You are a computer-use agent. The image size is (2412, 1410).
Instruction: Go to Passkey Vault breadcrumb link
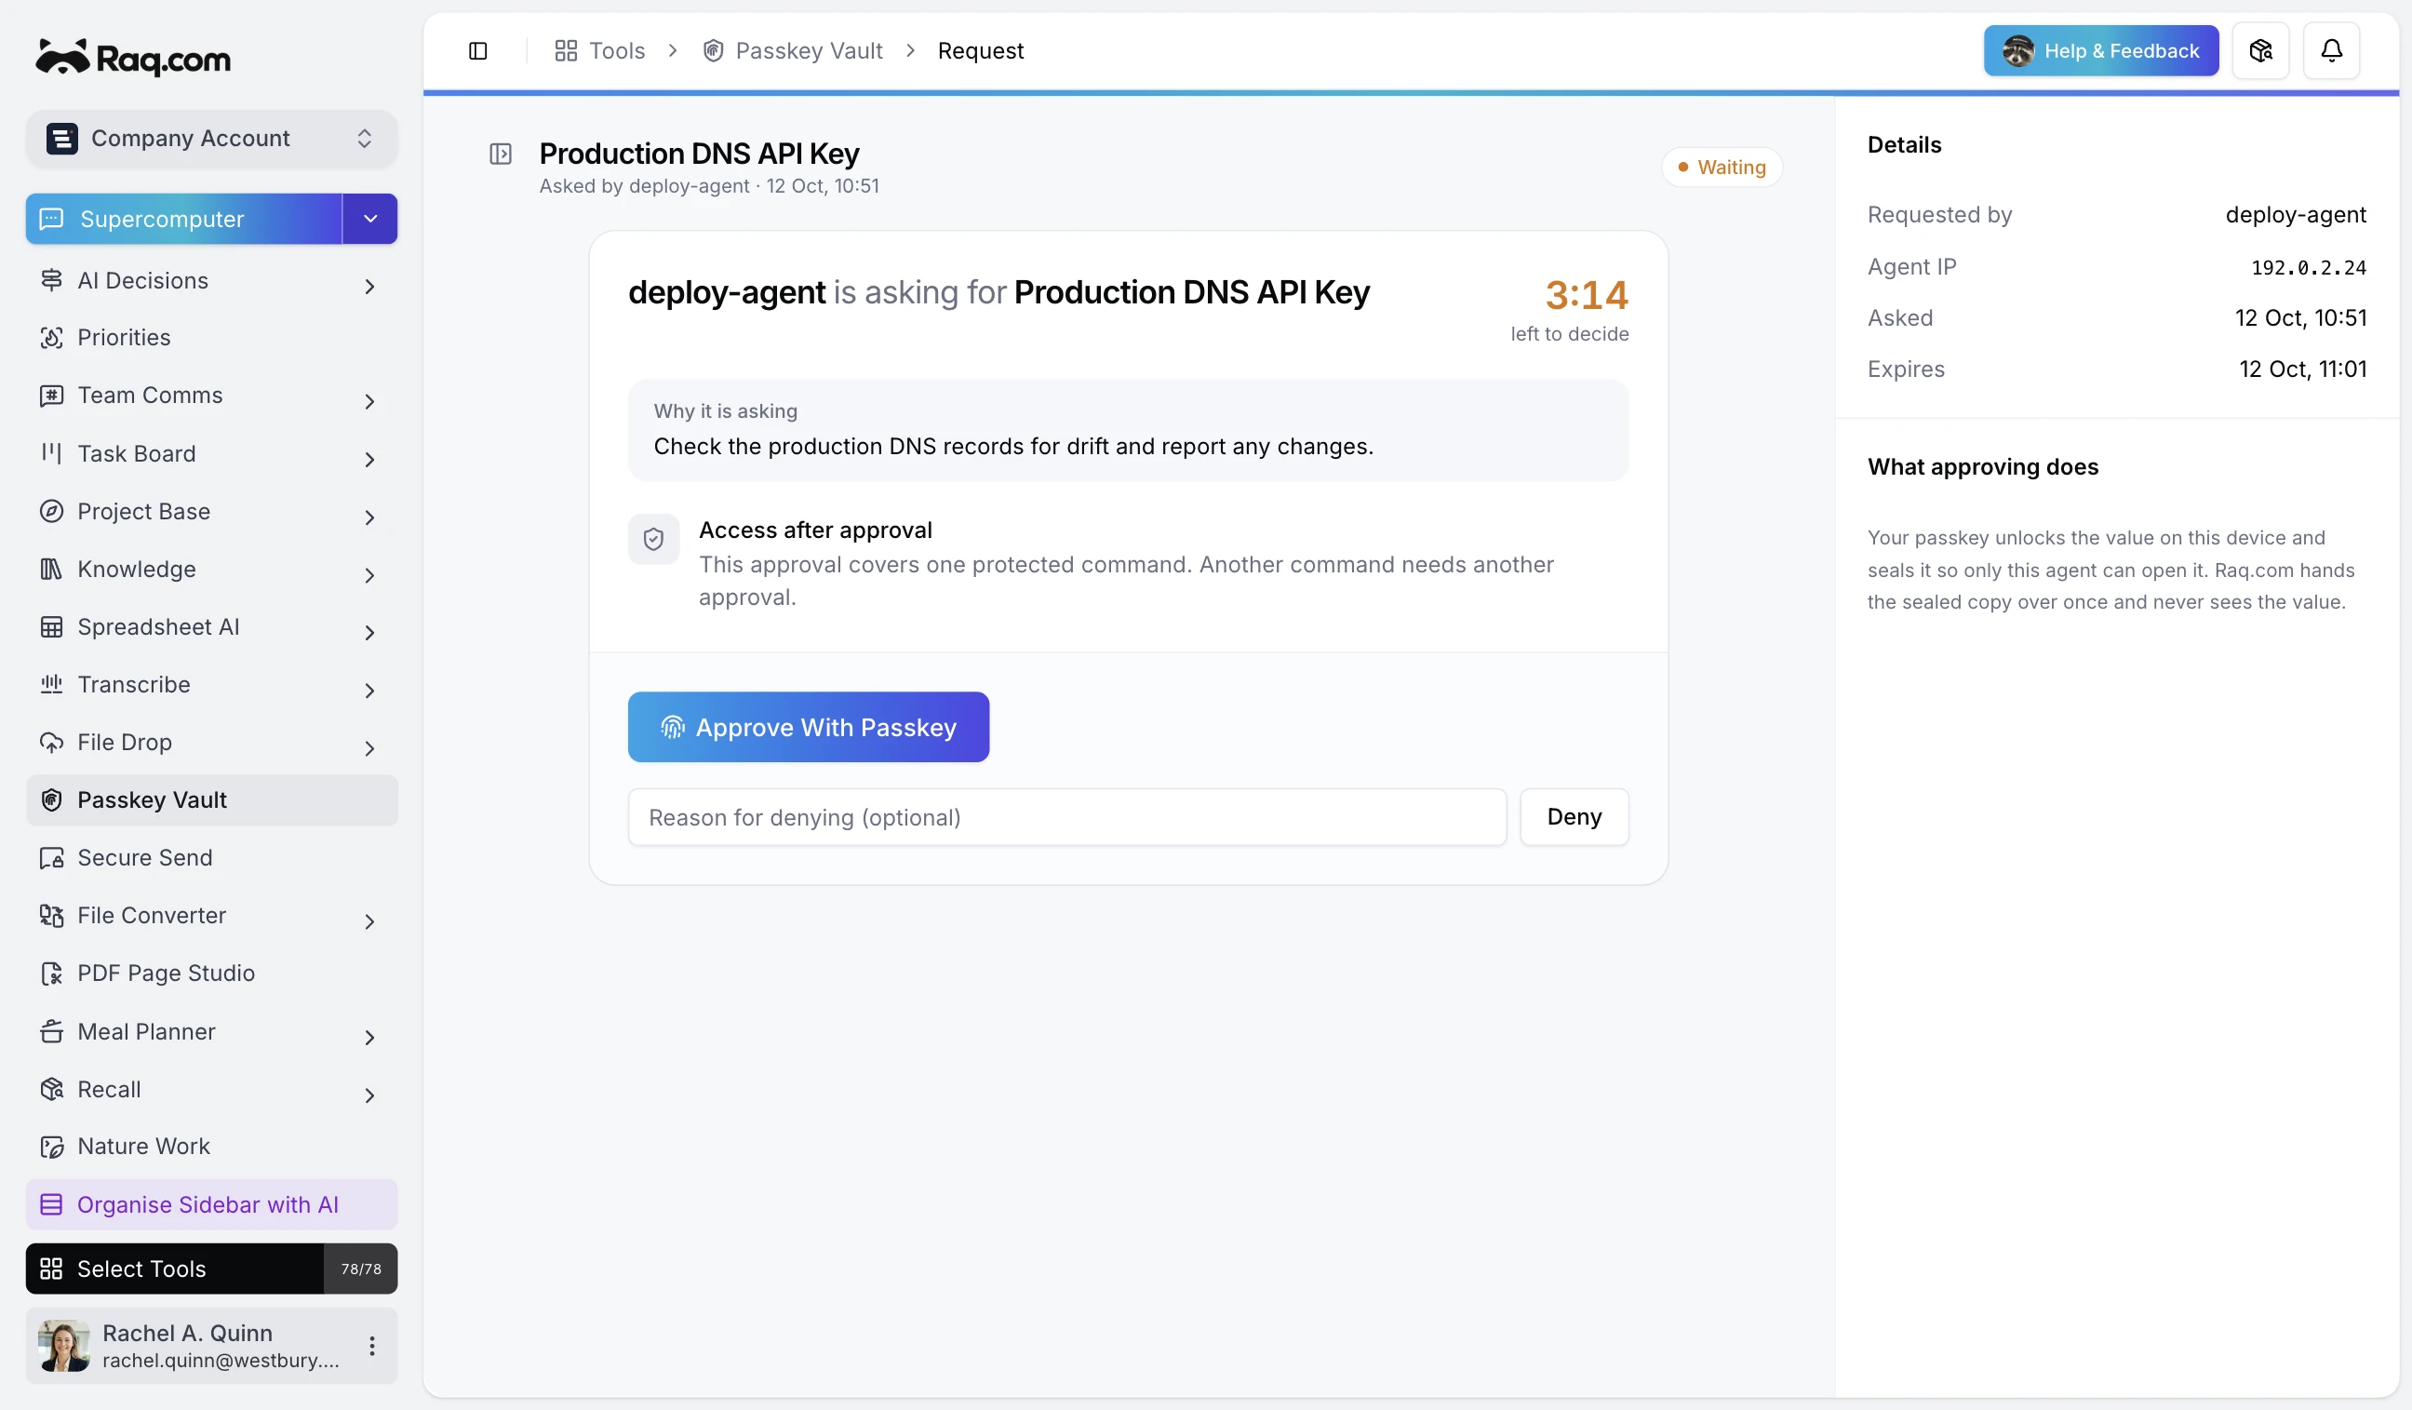[x=809, y=51]
